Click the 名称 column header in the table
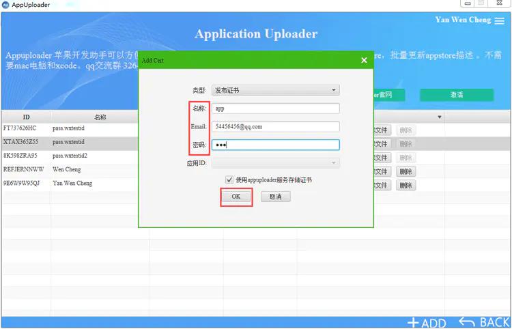Image resolution: width=512 pixels, height=329 pixels. 100,117
